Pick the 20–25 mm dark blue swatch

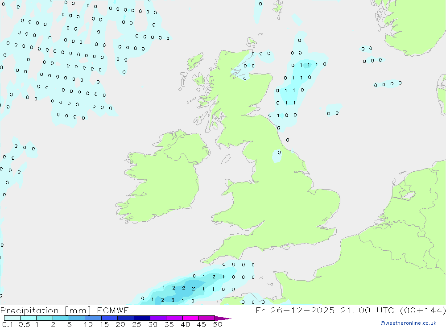click(125, 318)
